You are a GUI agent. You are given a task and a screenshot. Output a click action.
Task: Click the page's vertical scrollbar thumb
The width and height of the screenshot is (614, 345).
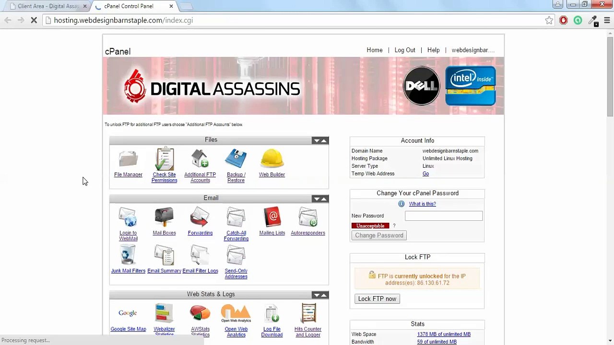click(610, 76)
